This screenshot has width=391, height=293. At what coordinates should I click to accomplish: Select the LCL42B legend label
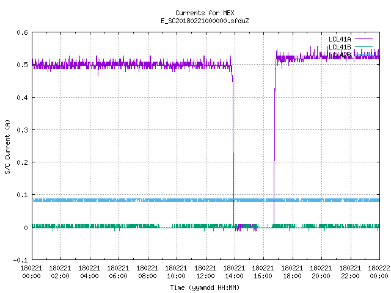pyautogui.click(x=340, y=55)
